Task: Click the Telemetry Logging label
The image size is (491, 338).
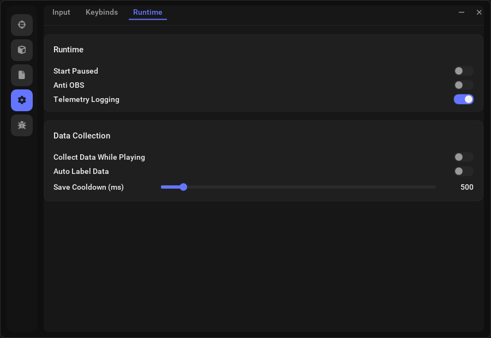Action: 86,100
